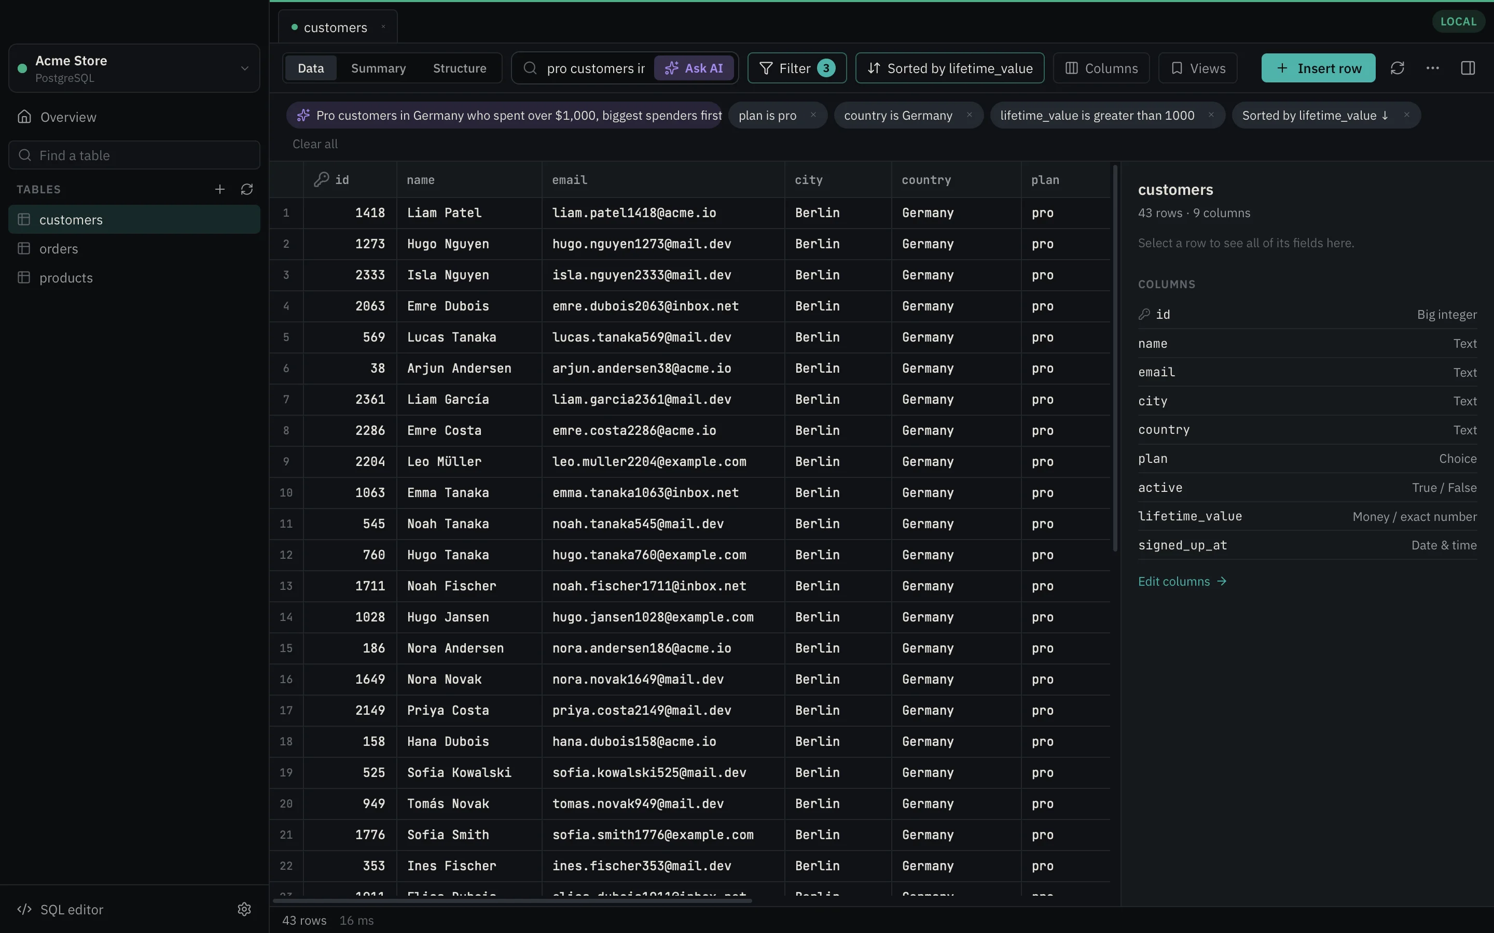
Task: Open the Columns chooser
Action: coord(1101,68)
